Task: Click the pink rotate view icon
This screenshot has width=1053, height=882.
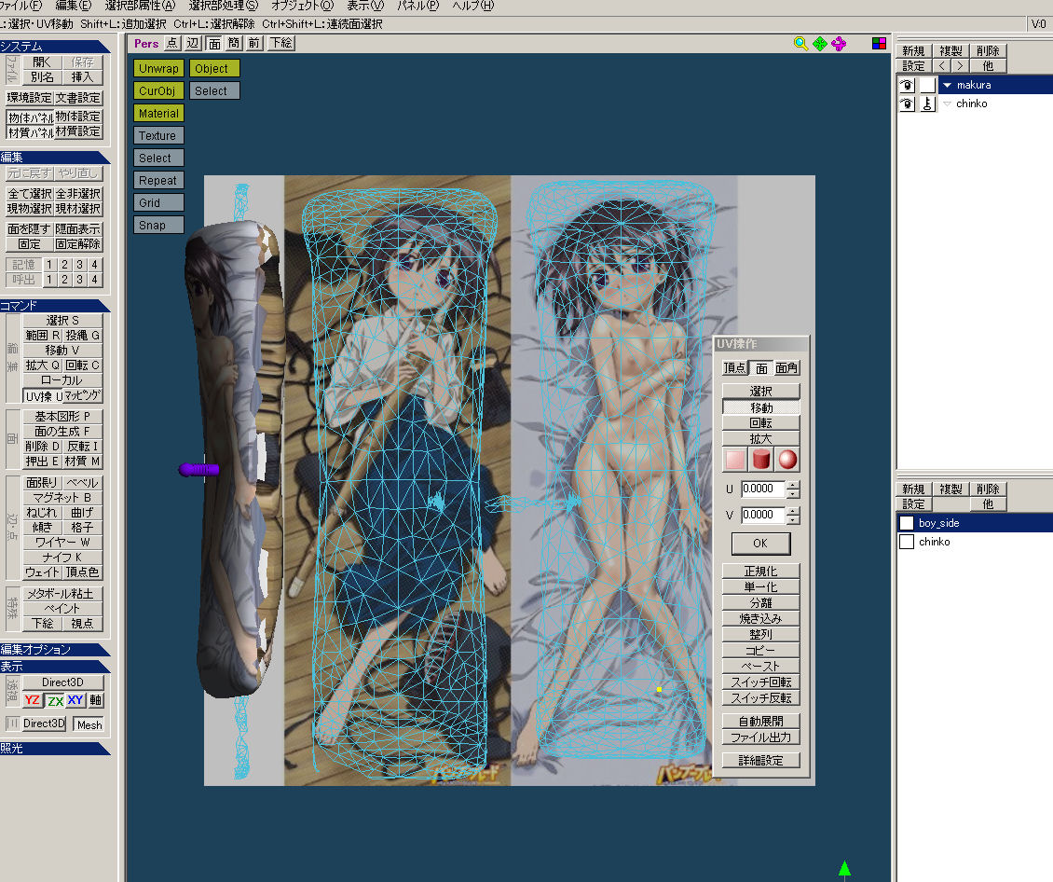Action: (839, 43)
